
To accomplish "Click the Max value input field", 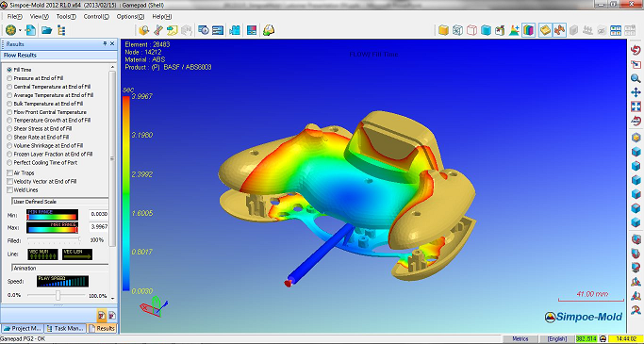I will click(x=99, y=227).
